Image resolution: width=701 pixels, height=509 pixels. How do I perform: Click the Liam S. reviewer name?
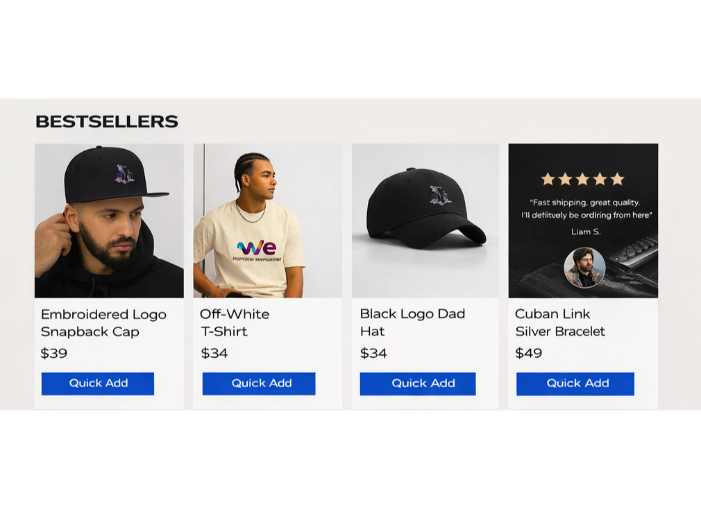pos(586,232)
